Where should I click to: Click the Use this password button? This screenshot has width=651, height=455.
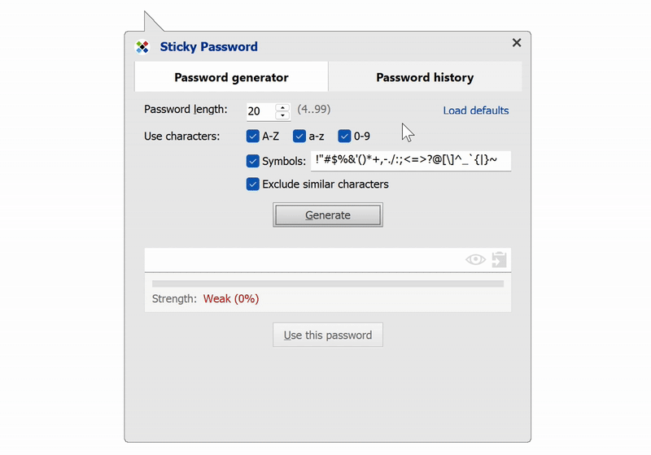click(x=327, y=335)
